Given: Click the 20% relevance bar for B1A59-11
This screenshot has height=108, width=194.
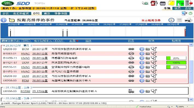Looking at the screenshot, I should 176,58.
